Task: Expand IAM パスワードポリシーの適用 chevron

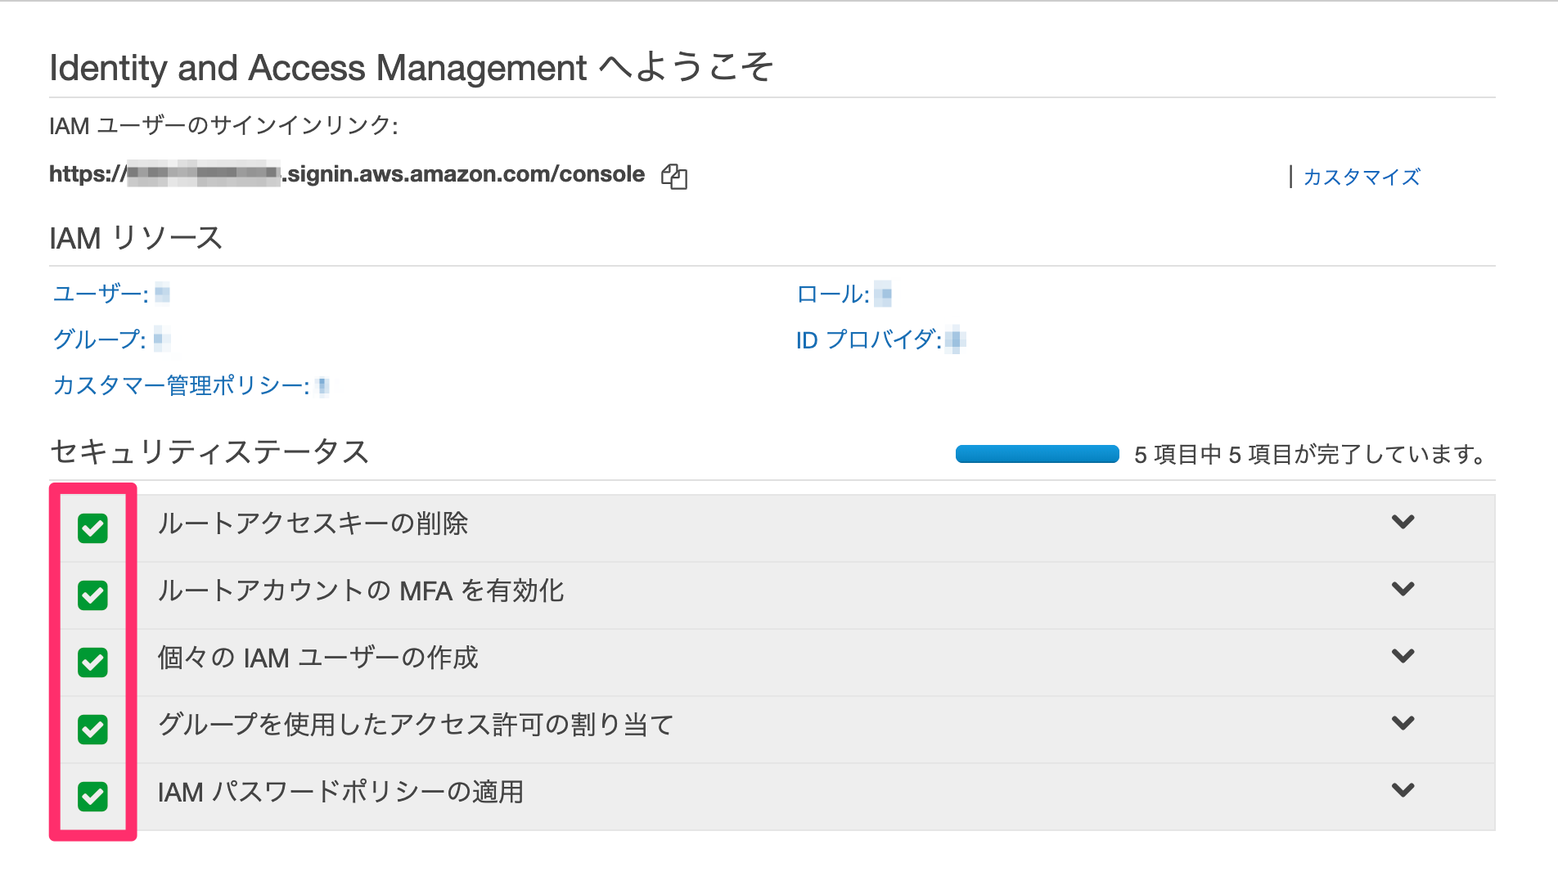Action: pyautogui.click(x=1403, y=790)
